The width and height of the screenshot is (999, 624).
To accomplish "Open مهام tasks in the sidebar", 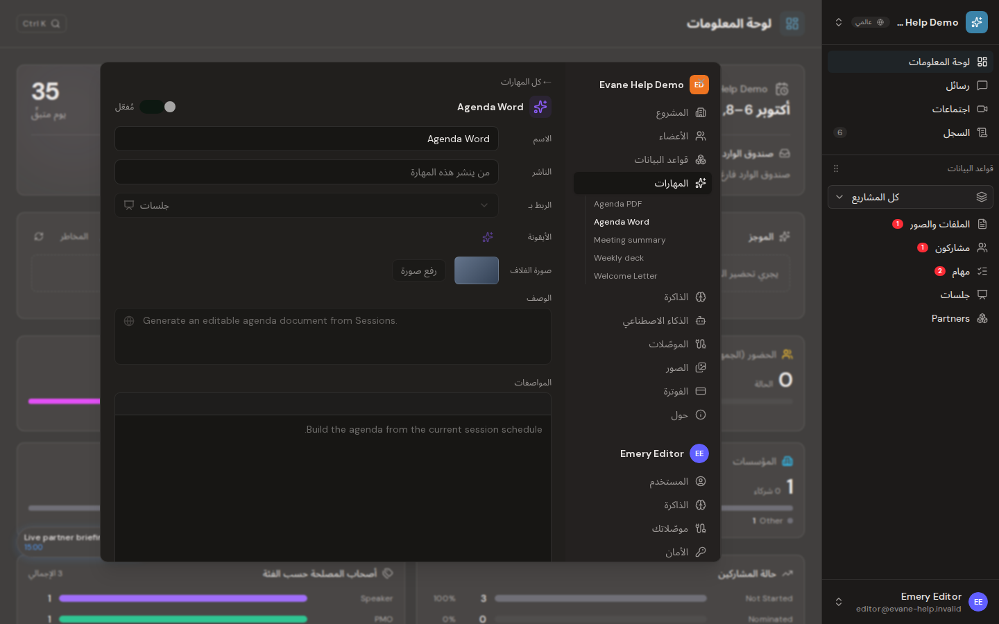I will (910, 271).
